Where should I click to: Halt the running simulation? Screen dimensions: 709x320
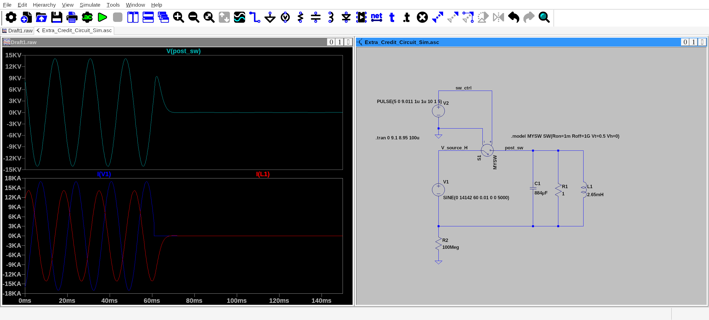[x=117, y=17]
